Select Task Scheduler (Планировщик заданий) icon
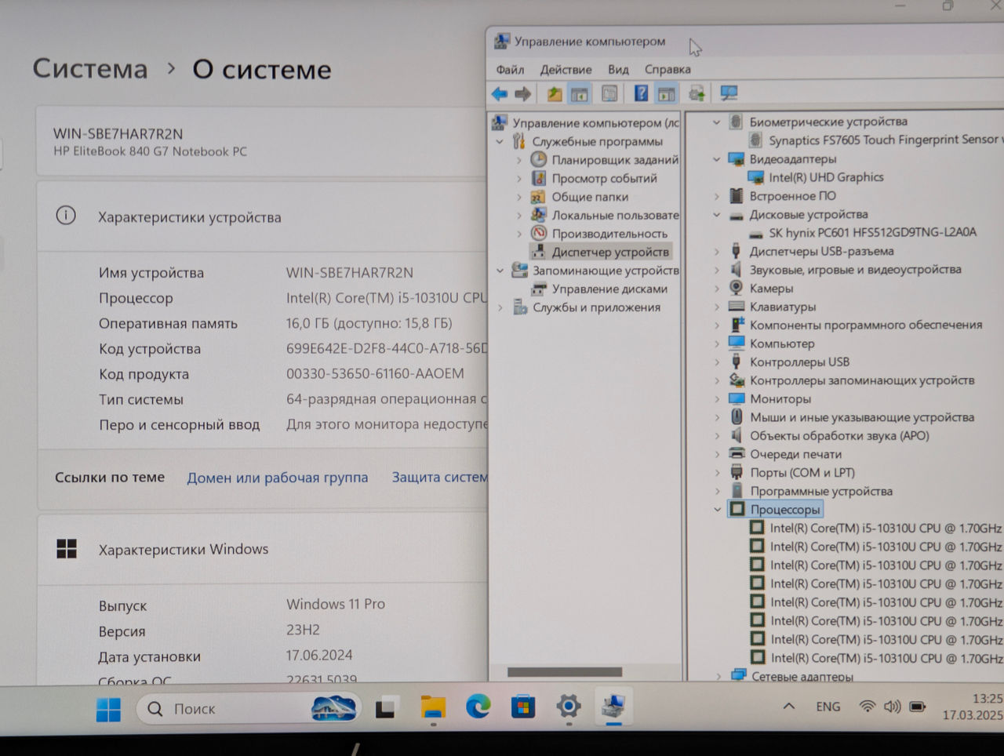The height and width of the screenshot is (756, 1004). click(539, 159)
